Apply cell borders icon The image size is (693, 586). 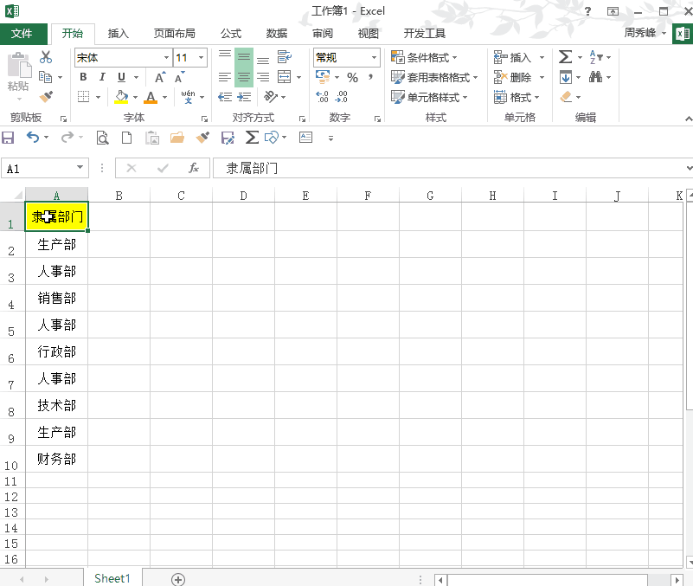[x=84, y=96]
